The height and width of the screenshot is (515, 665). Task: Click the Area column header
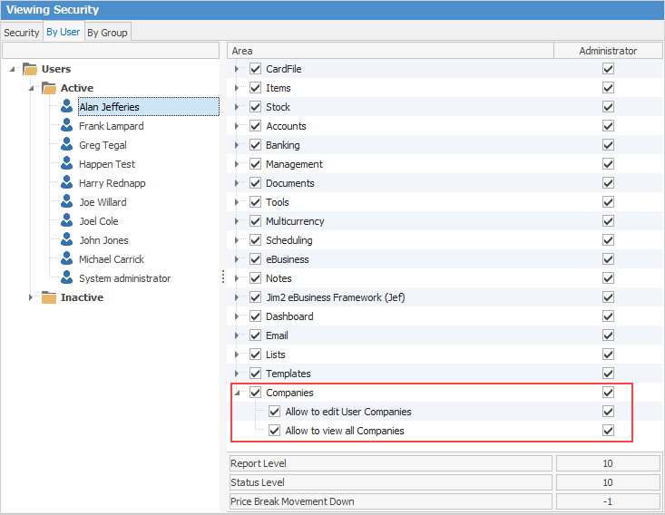coord(390,51)
